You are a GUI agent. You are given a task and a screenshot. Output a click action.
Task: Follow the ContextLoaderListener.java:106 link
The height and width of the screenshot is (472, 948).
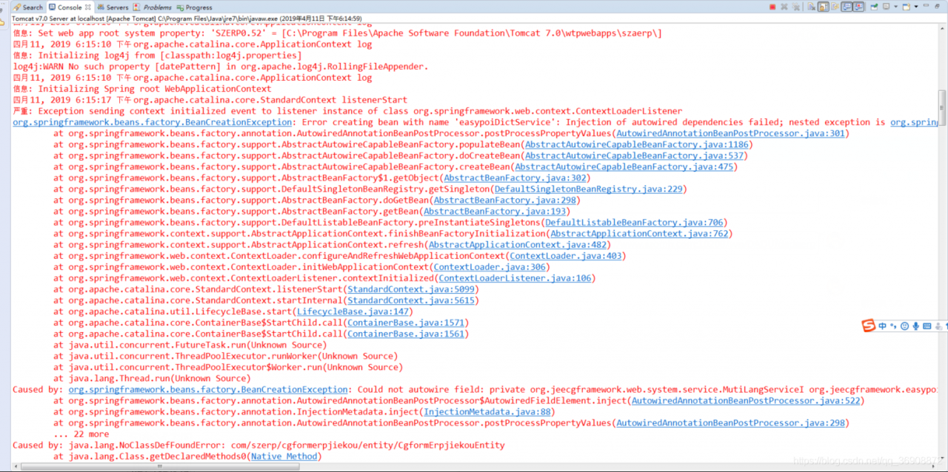(515, 278)
